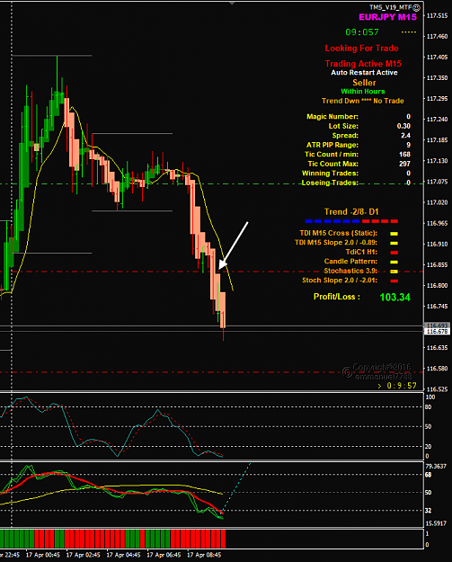Click the chart shift triangle marker at top
This screenshot has width=452, height=562.
(232, 3)
